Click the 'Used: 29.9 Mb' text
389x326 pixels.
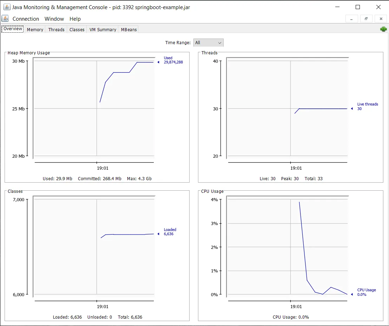57,179
